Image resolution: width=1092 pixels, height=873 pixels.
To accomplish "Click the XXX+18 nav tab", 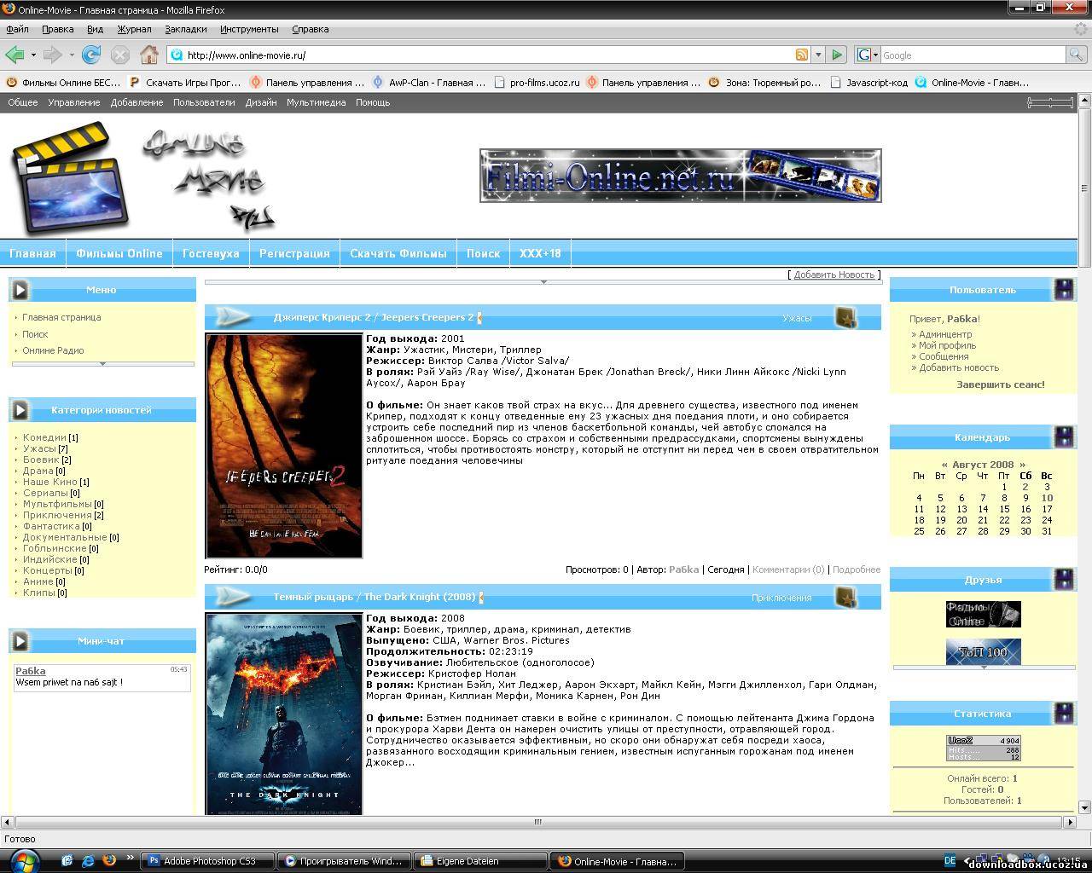I will click(540, 253).
